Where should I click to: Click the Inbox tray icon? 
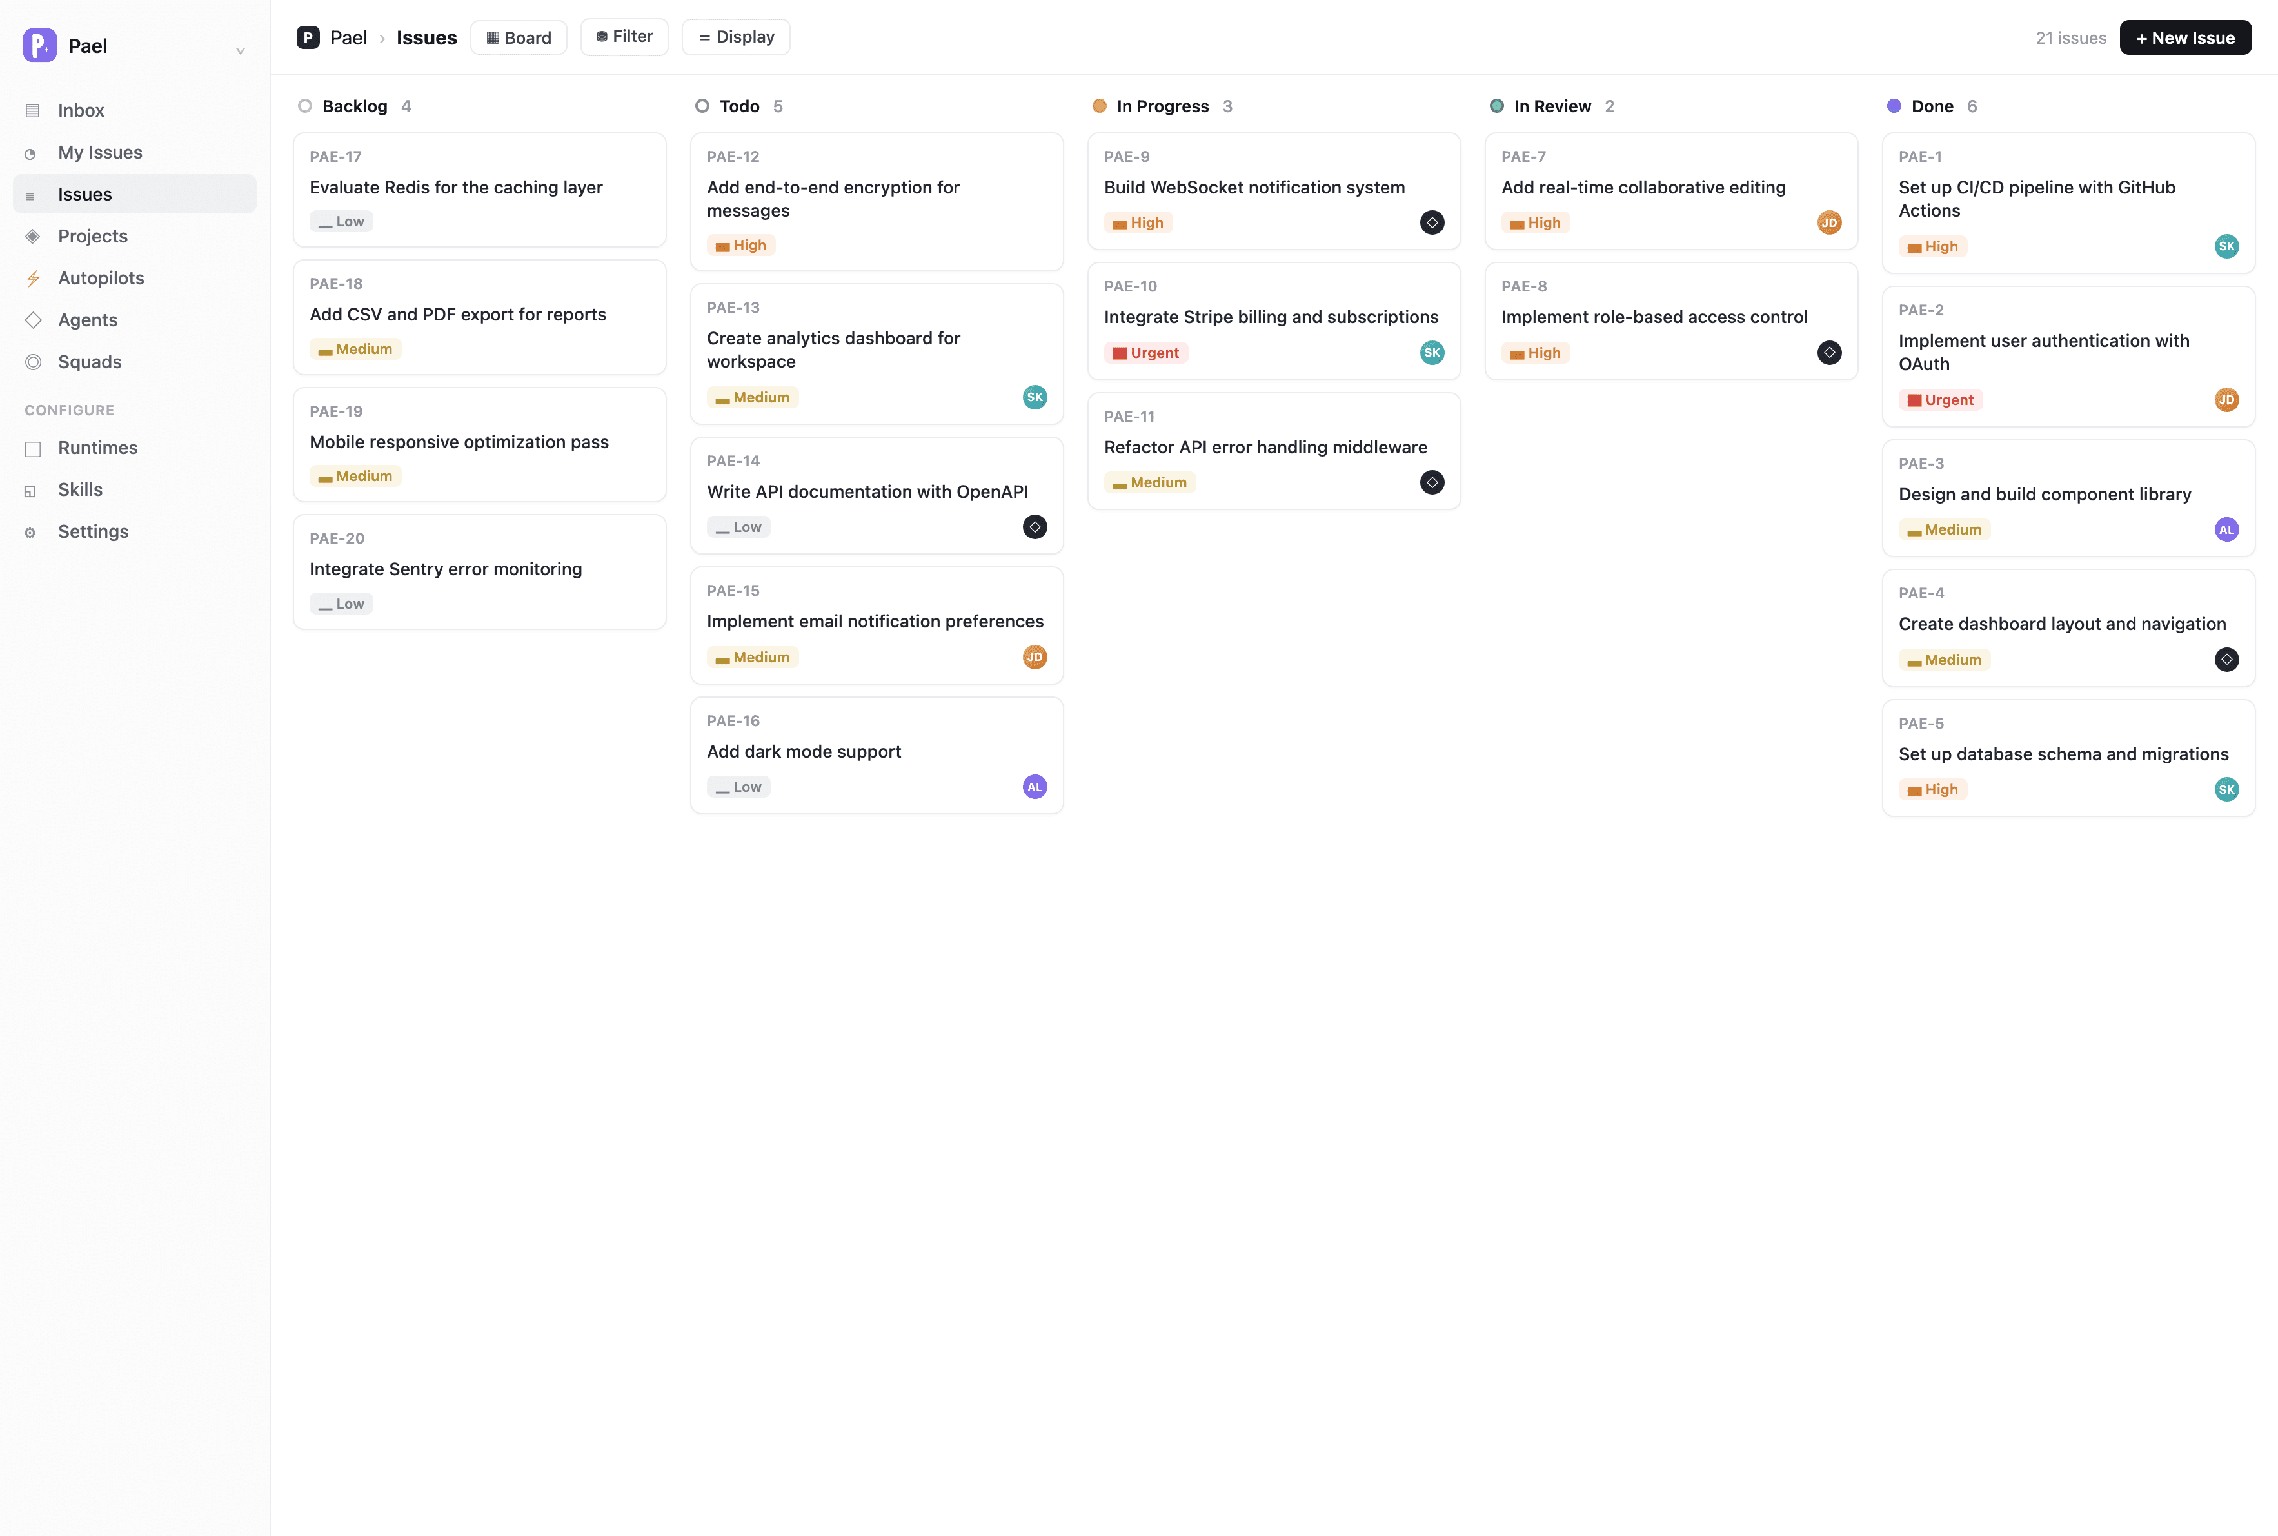pos(32,111)
